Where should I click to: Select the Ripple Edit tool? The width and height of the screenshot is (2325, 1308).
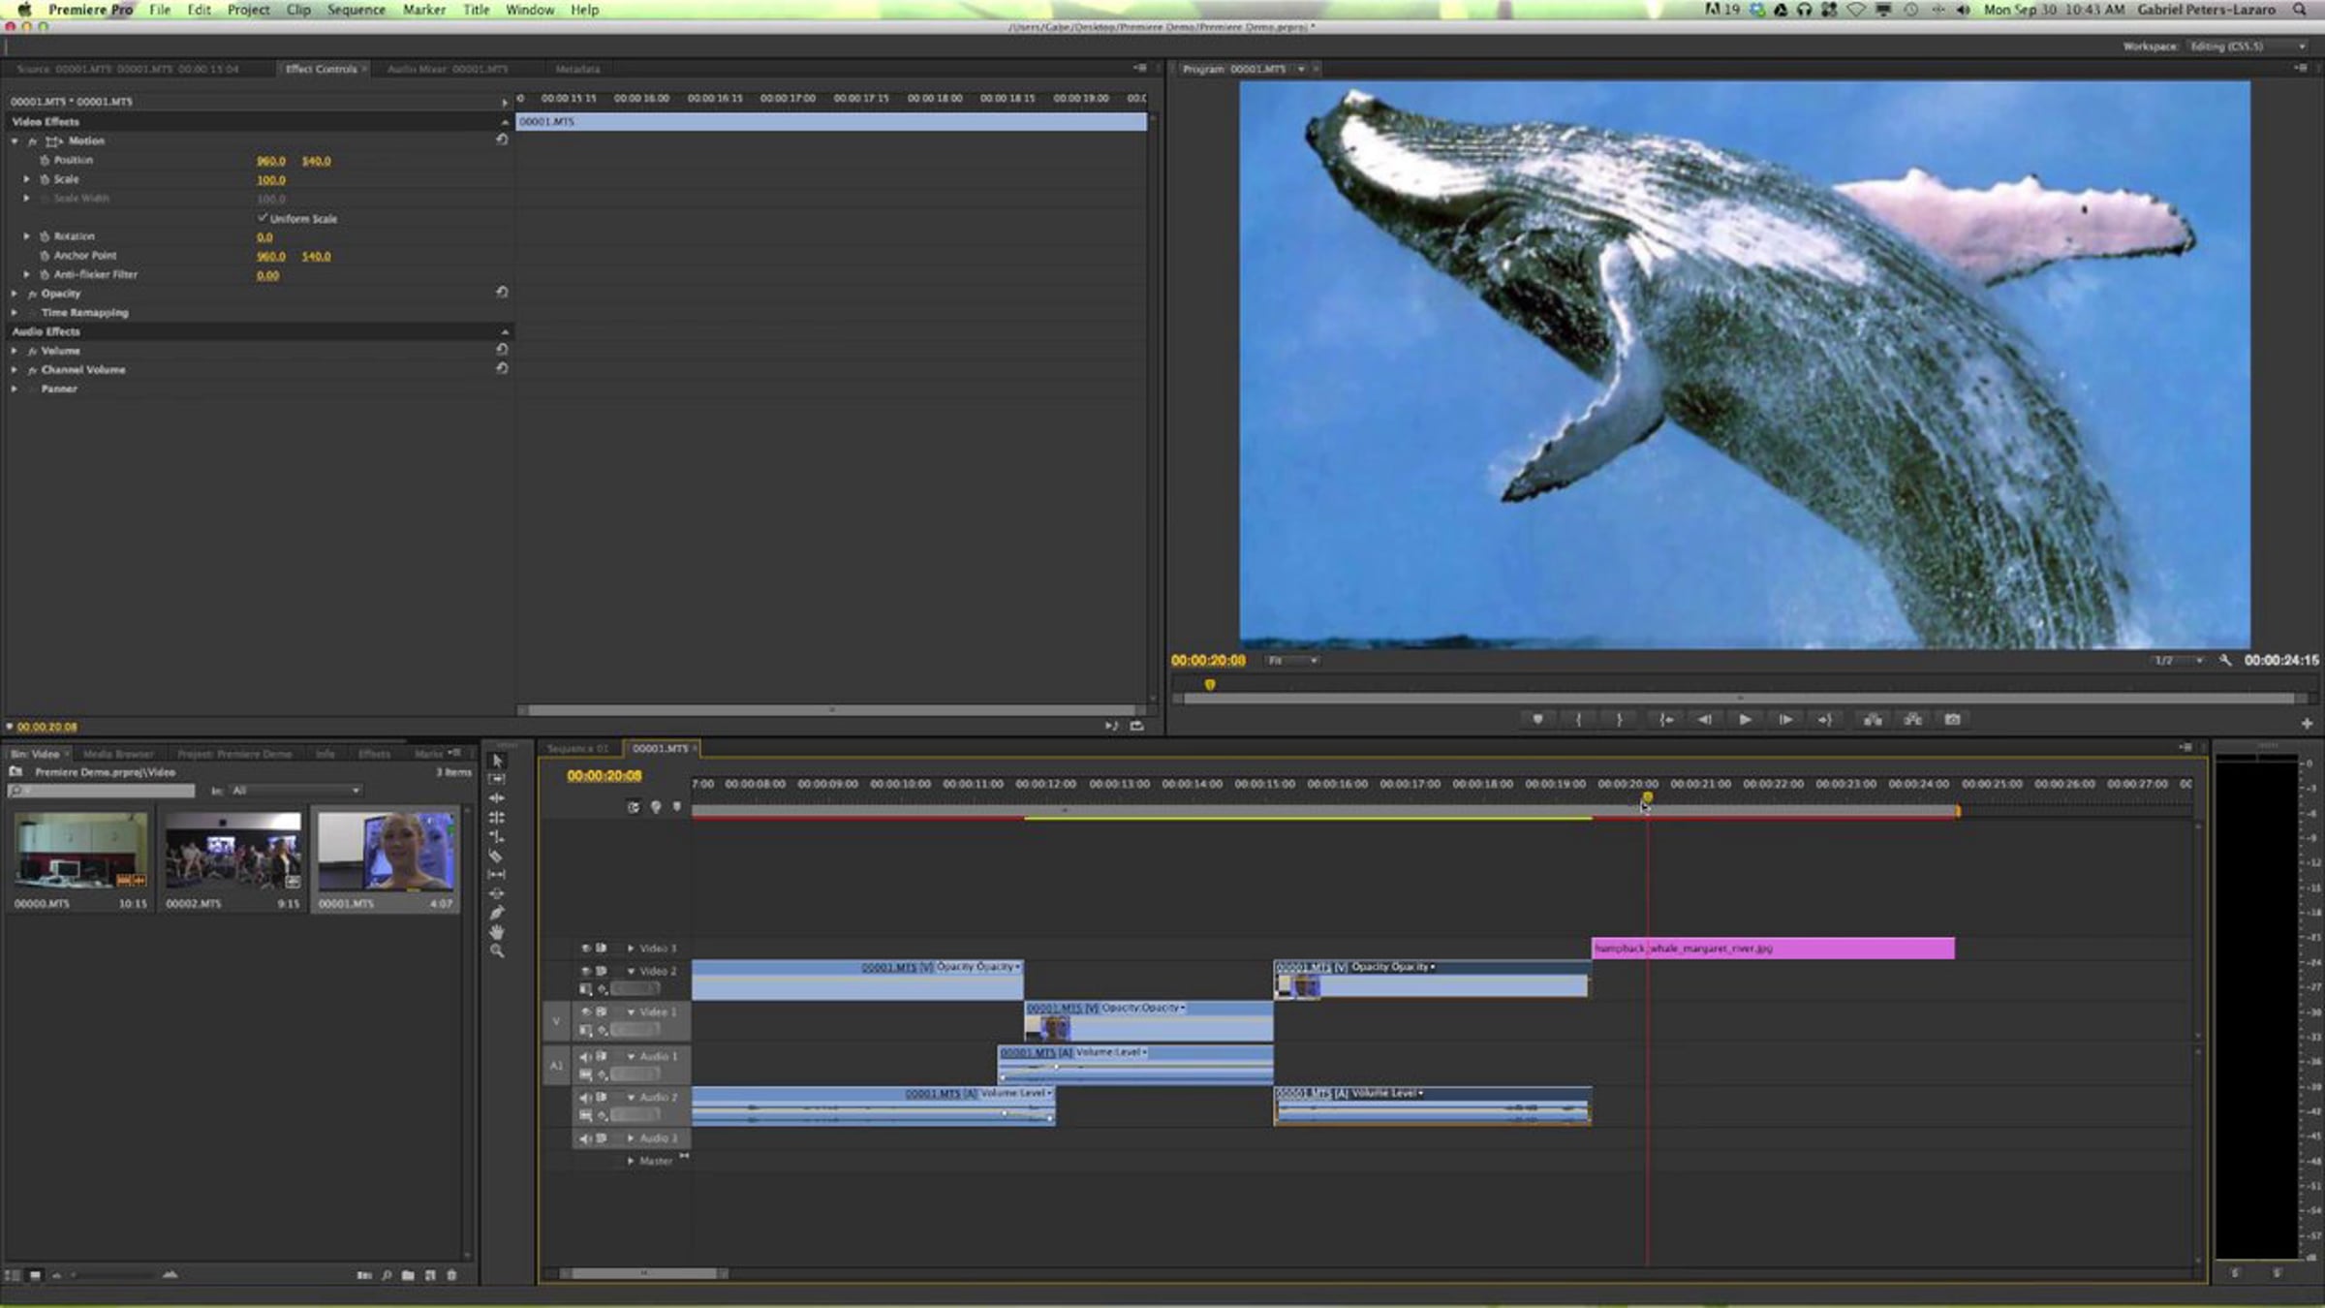click(x=496, y=798)
